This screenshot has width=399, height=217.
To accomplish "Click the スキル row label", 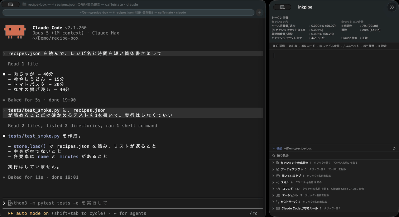I will click(285, 182).
